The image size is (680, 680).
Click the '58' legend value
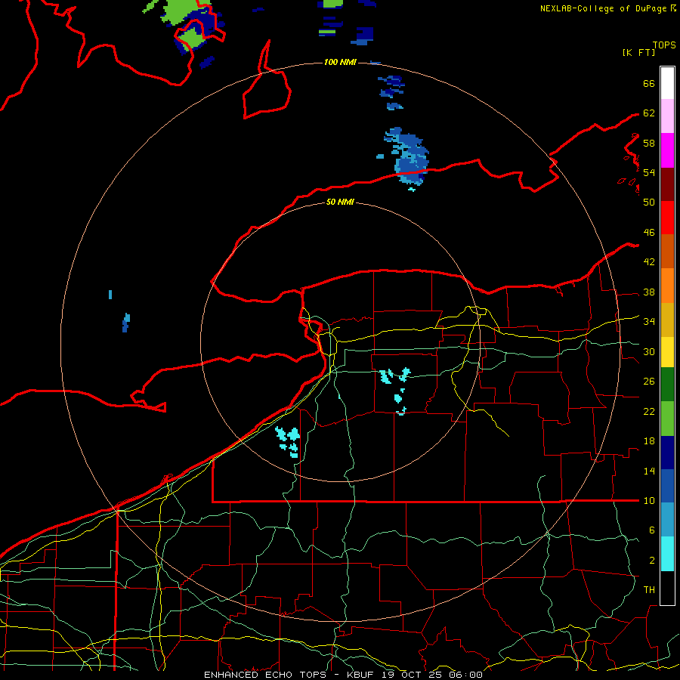point(649,143)
